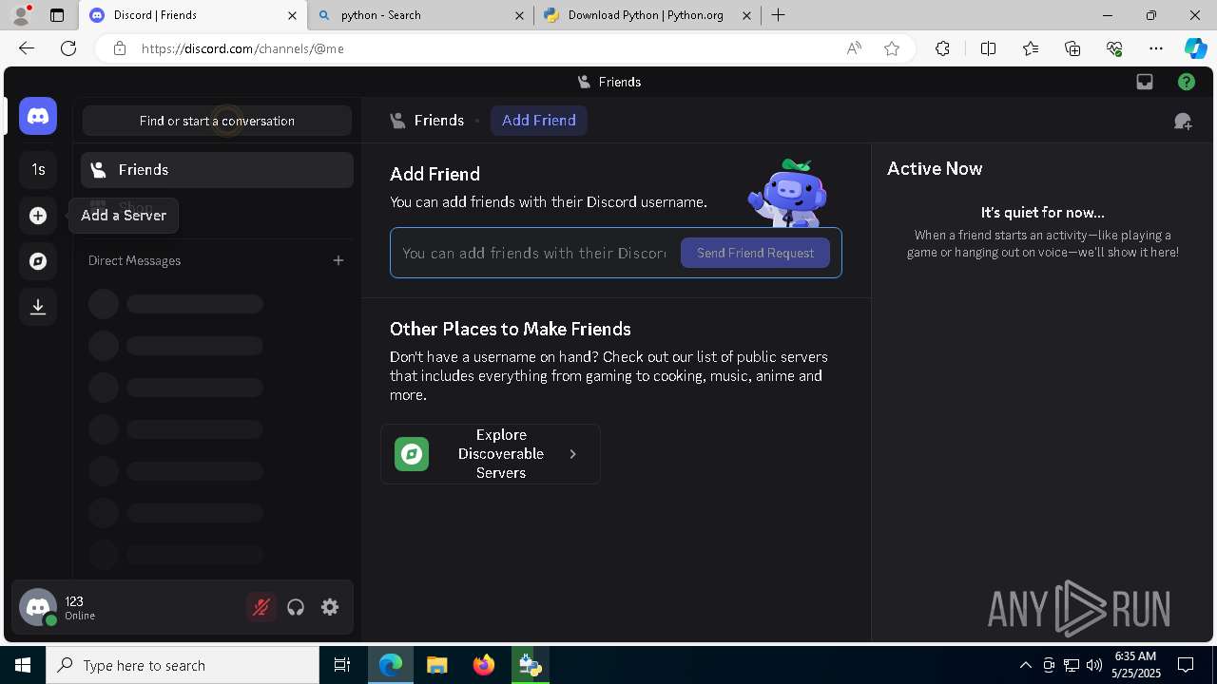Viewport: 1217px width, 684px height.
Task: Click the browser back arrow
Action: [x=27, y=48]
